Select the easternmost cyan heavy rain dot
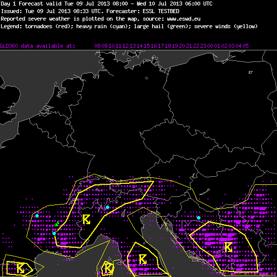This screenshot has height=277, width=277. (198, 218)
